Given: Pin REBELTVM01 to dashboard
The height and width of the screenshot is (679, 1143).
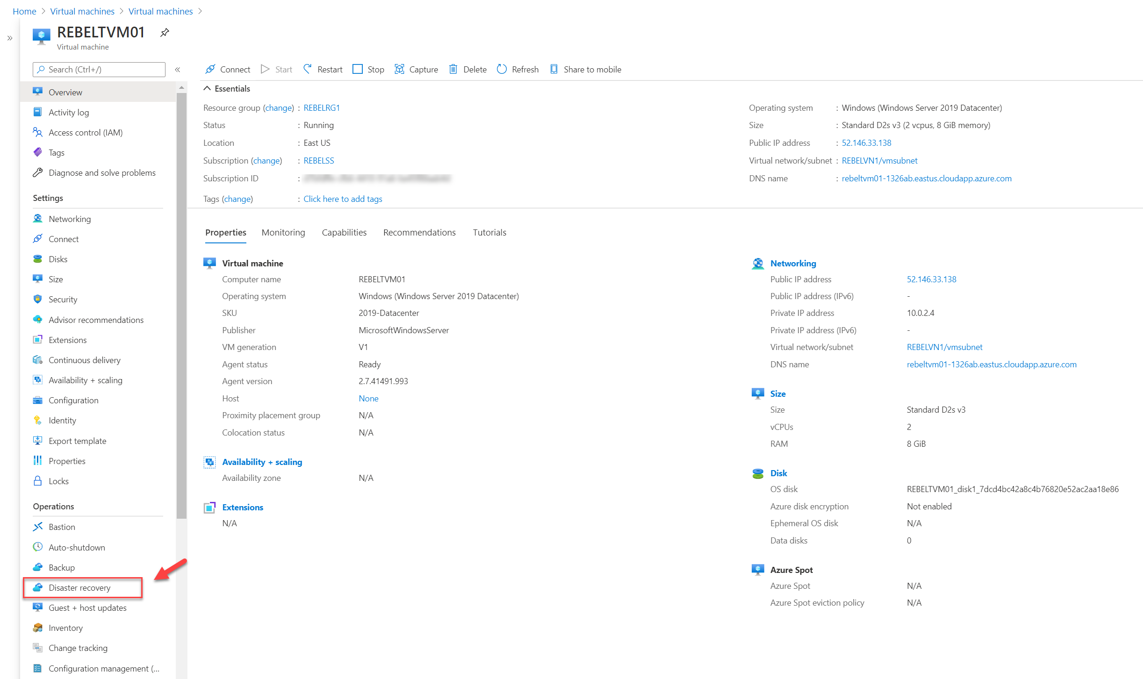Looking at the screenshot, I should pyautogui.click(x=165, y=33).
